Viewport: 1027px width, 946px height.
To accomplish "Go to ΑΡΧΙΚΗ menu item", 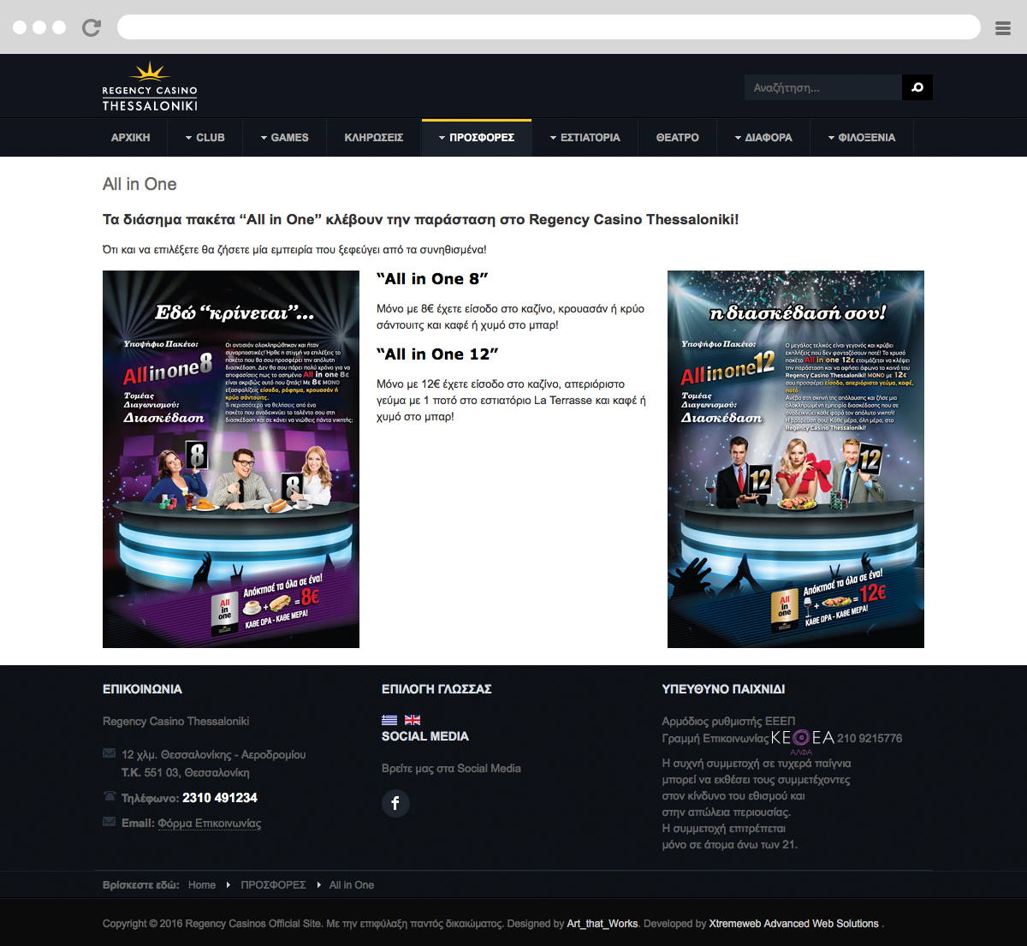I will tap(130, 138).
